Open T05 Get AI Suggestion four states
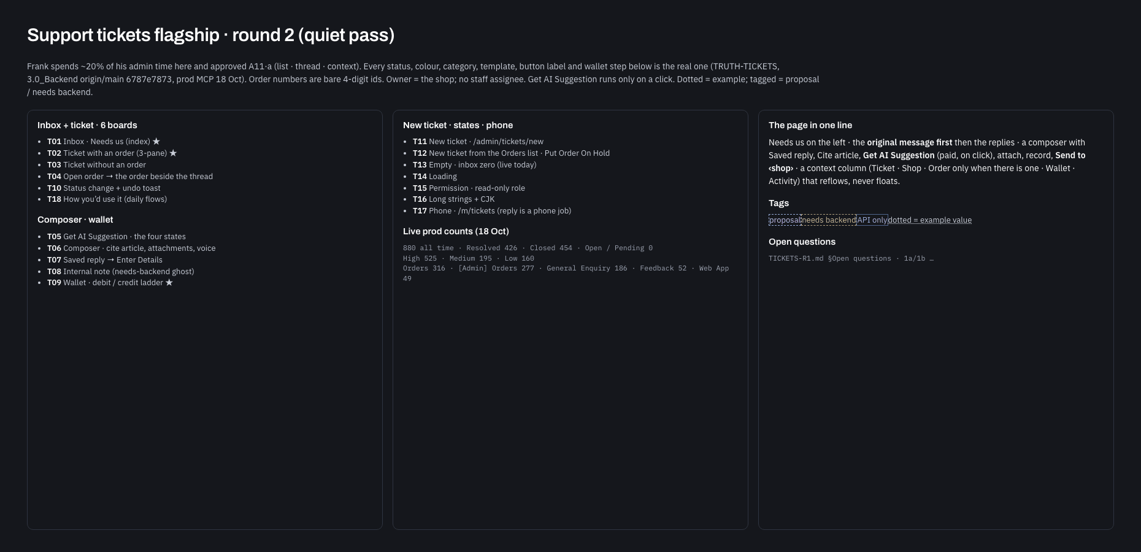This screenshot has height=552, width=1141. click(x=117, y=237)
